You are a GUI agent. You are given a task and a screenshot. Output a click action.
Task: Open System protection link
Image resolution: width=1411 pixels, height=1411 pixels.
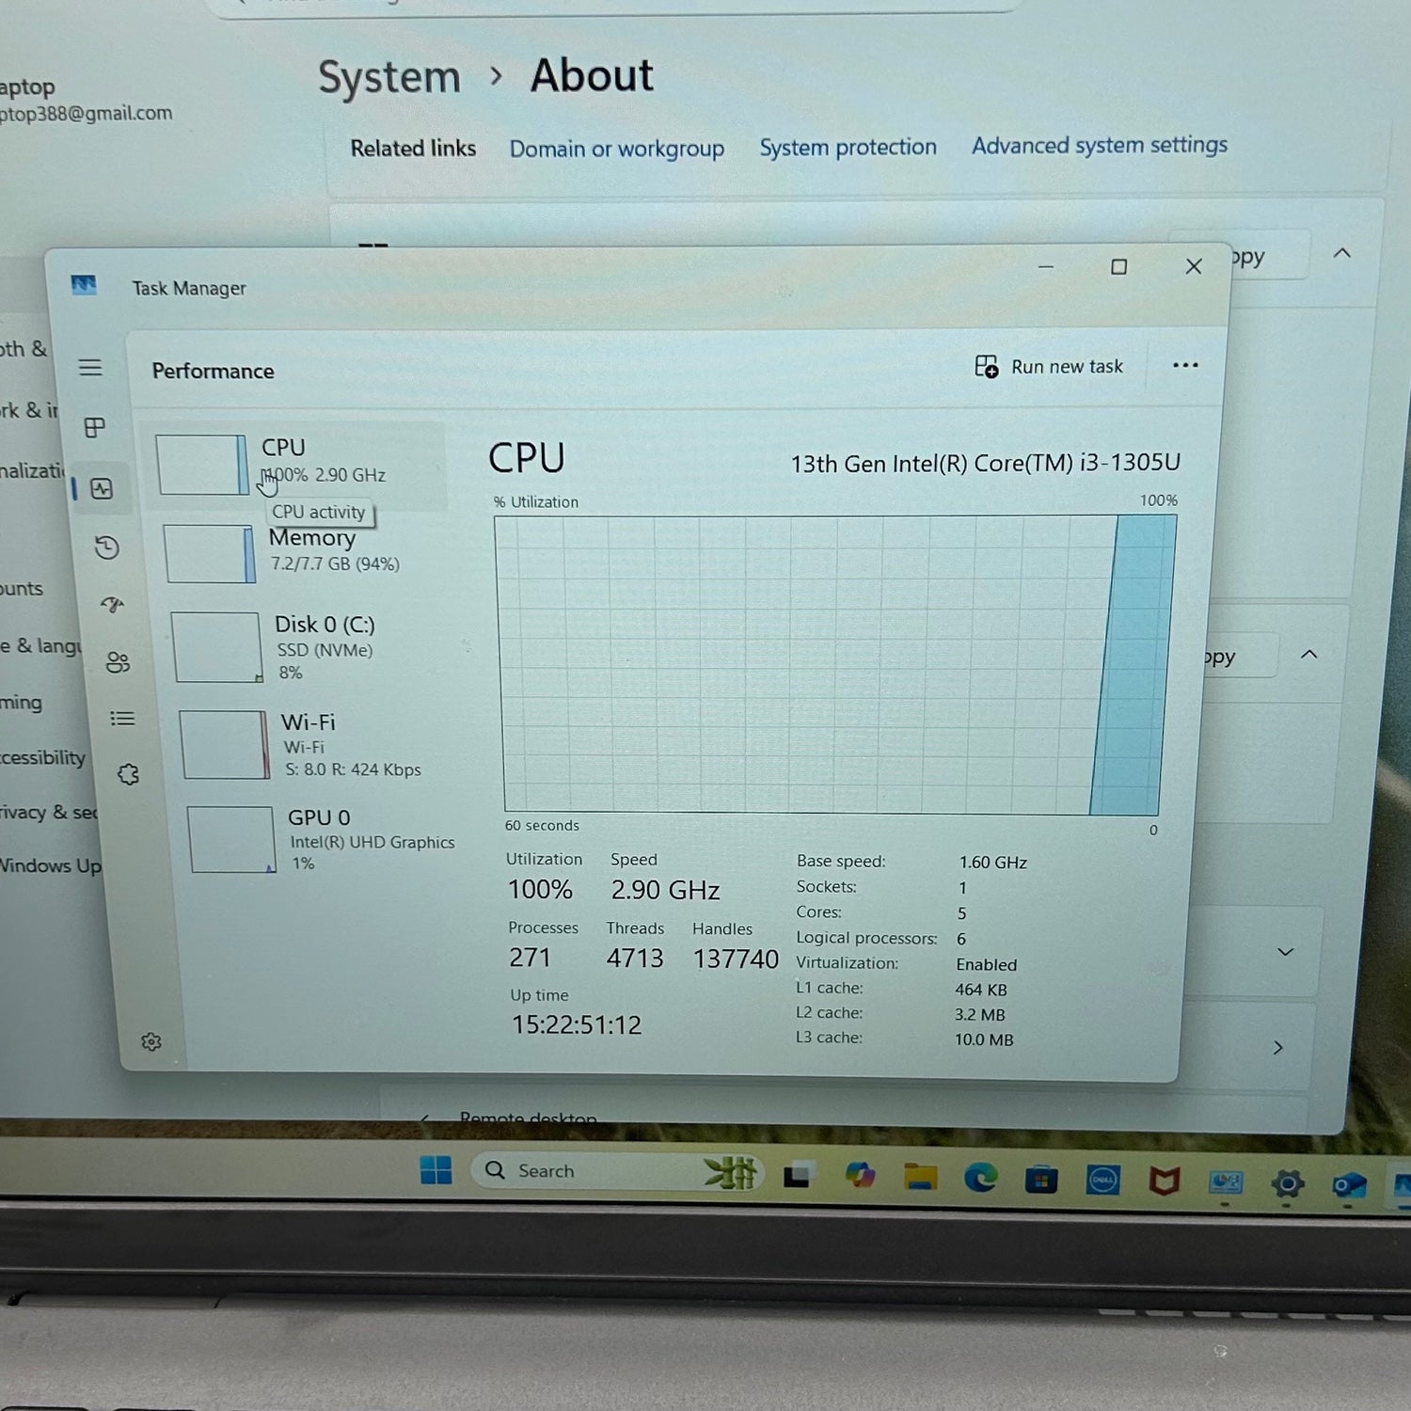[848, 148]
